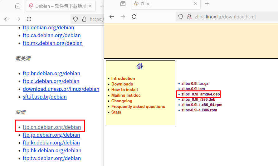Open ftp.tw.debian.org/debian mirror link
This screenshot has width=278, height=166.
52,159
